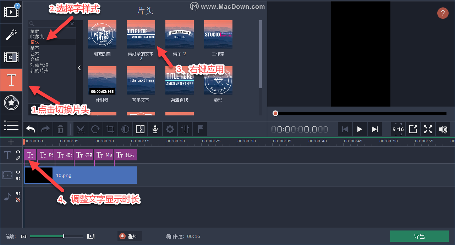Detach the preview window
Image resolution: width=455 pixels, height=245 pixels.
413,129
